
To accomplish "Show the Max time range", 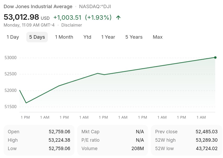I will (158, 37).
